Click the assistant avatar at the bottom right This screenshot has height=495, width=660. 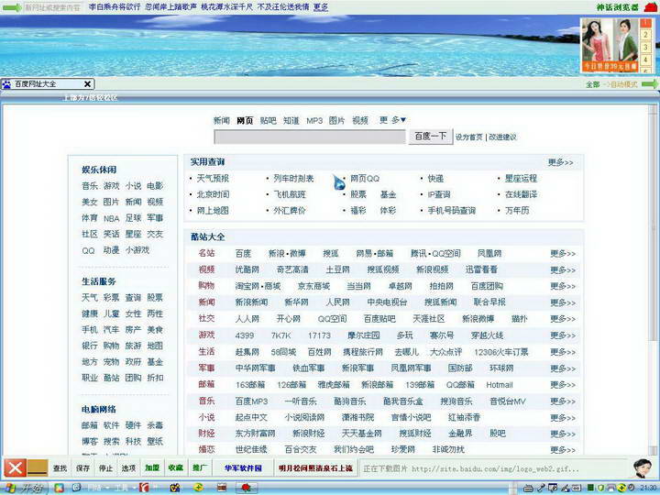click(x=642, y=467)
